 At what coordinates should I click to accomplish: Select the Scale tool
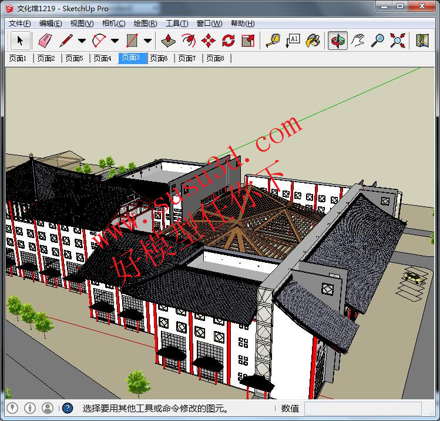(x=248, y=41)
